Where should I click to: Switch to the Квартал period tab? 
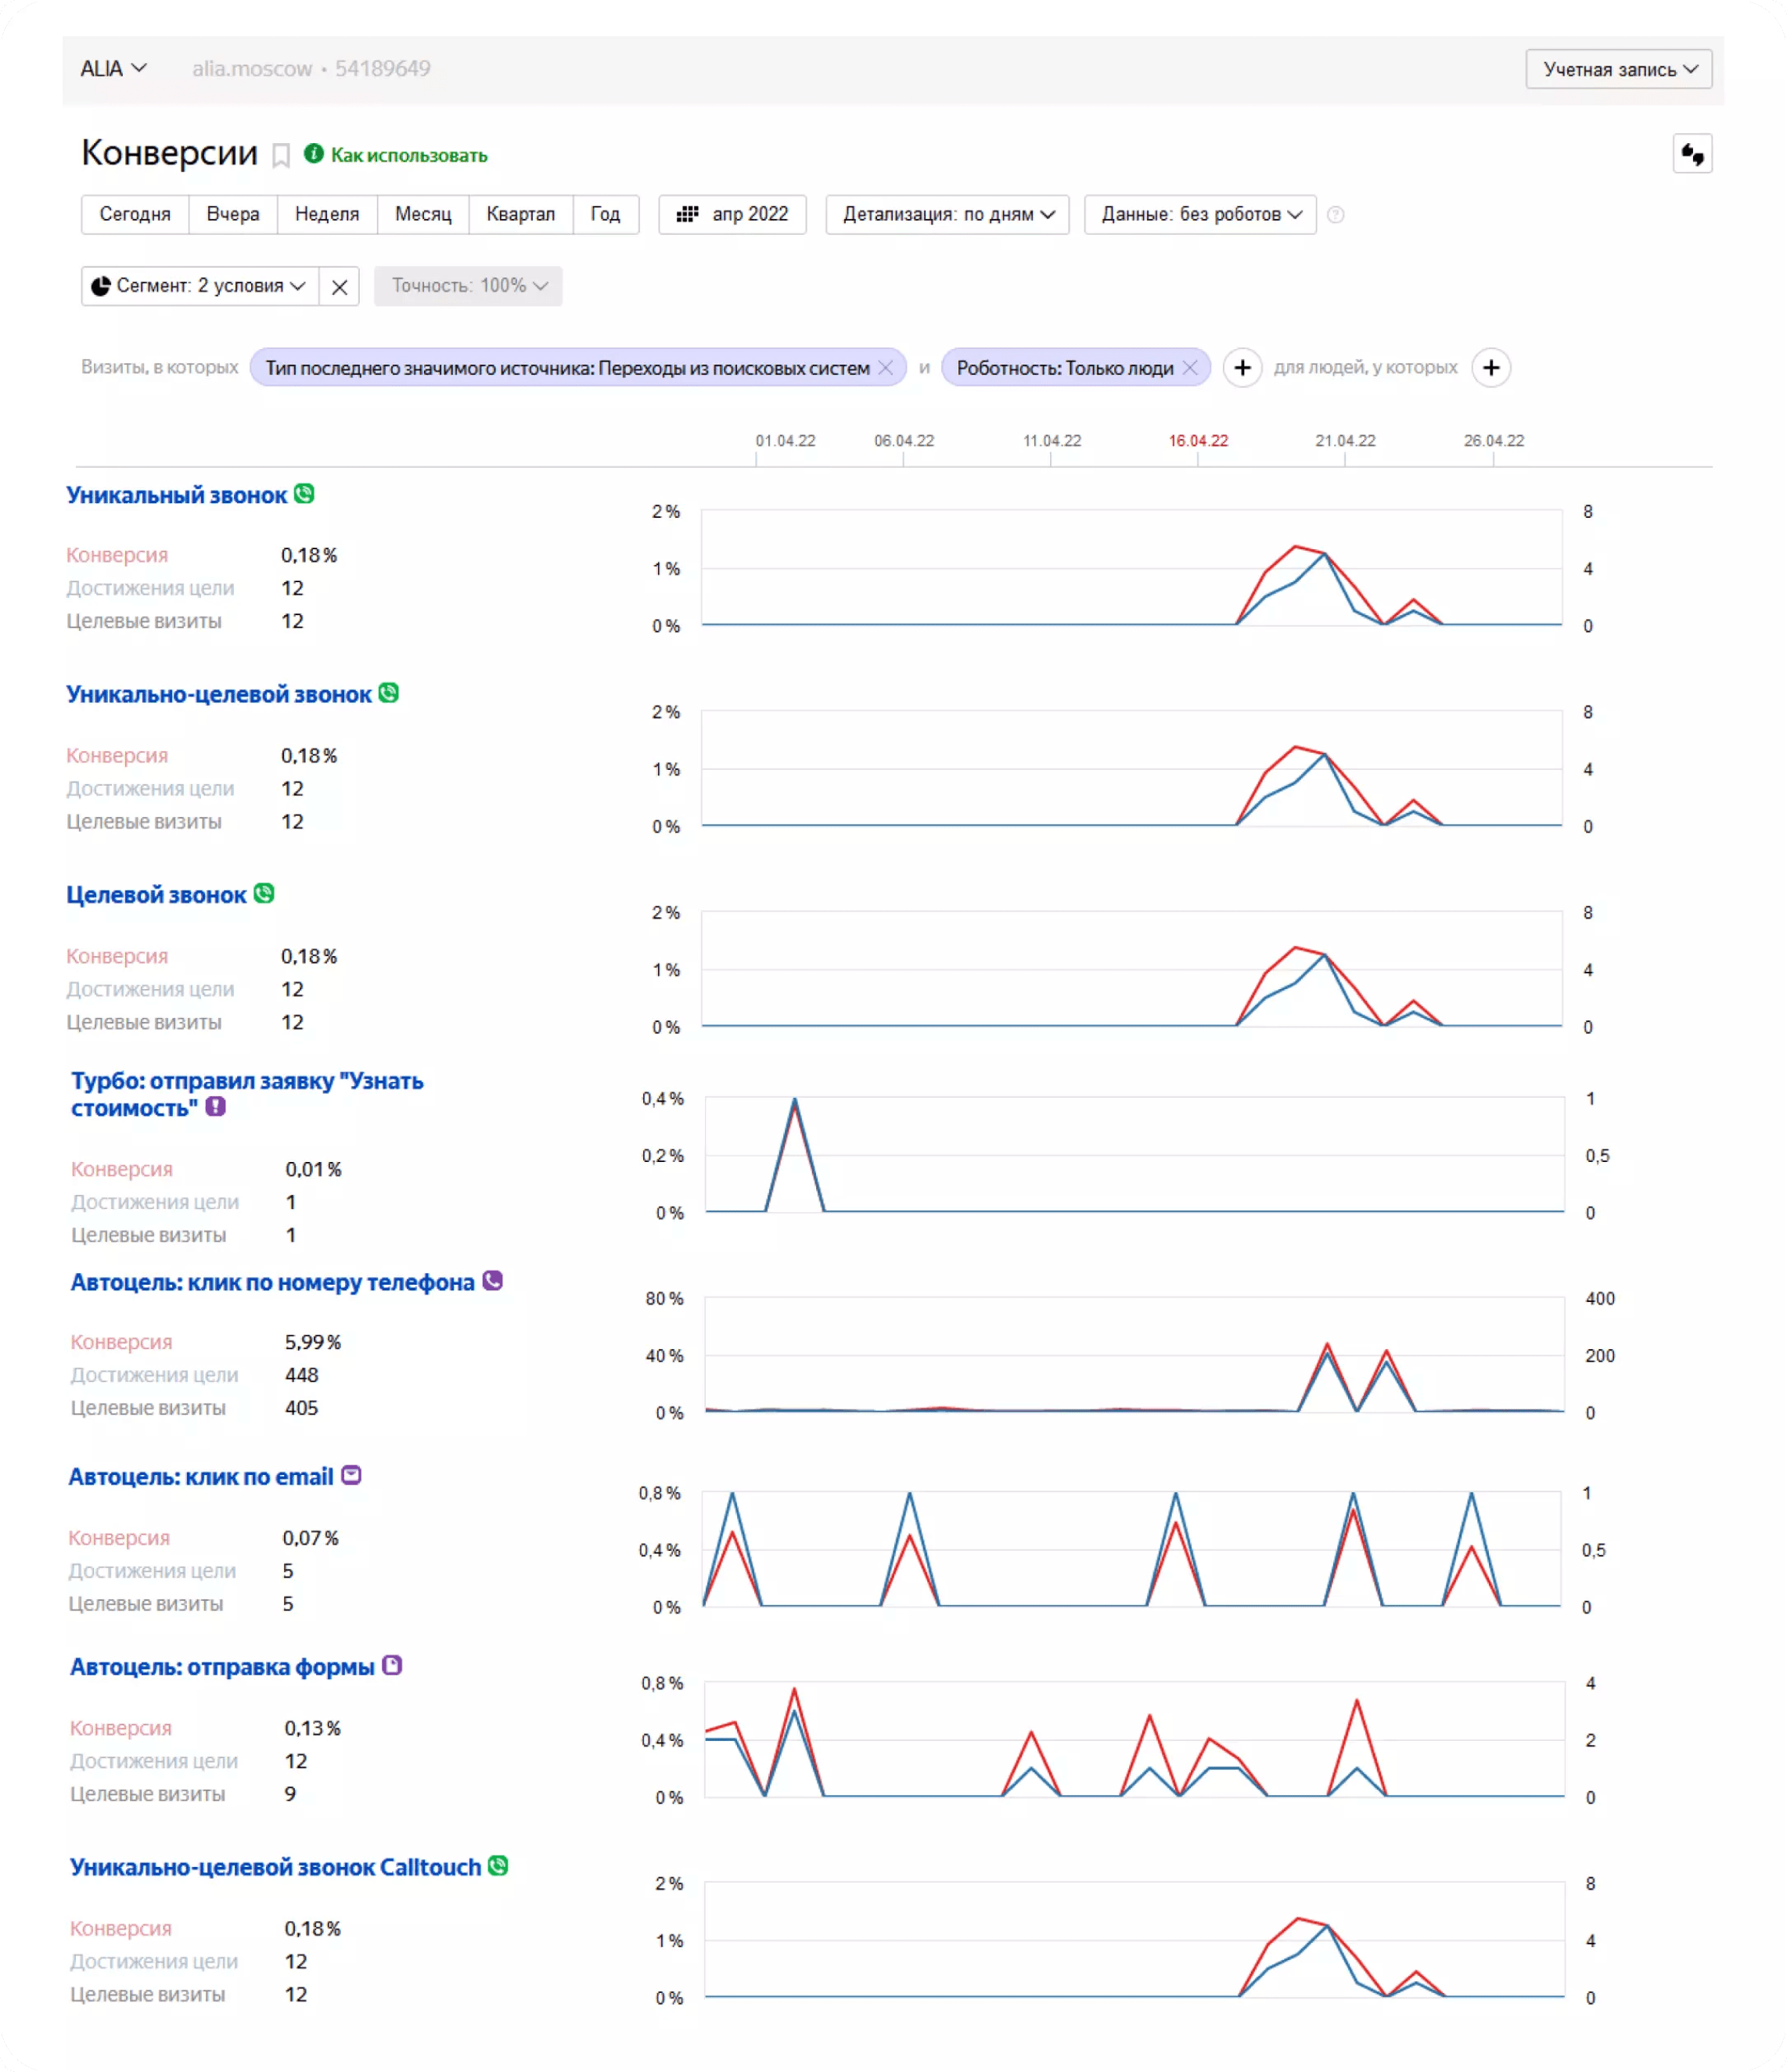click(x=520, y=215)
